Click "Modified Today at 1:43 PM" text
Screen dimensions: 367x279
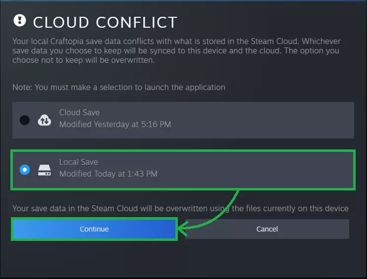click(108, 174)
